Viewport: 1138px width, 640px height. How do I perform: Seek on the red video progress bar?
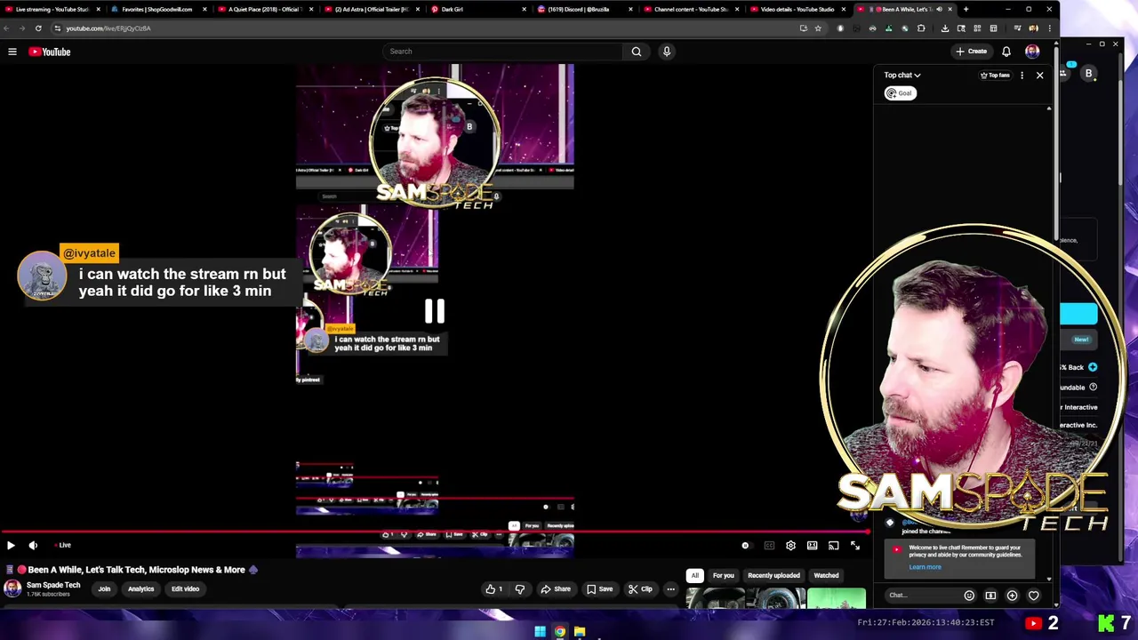(436, 532)
